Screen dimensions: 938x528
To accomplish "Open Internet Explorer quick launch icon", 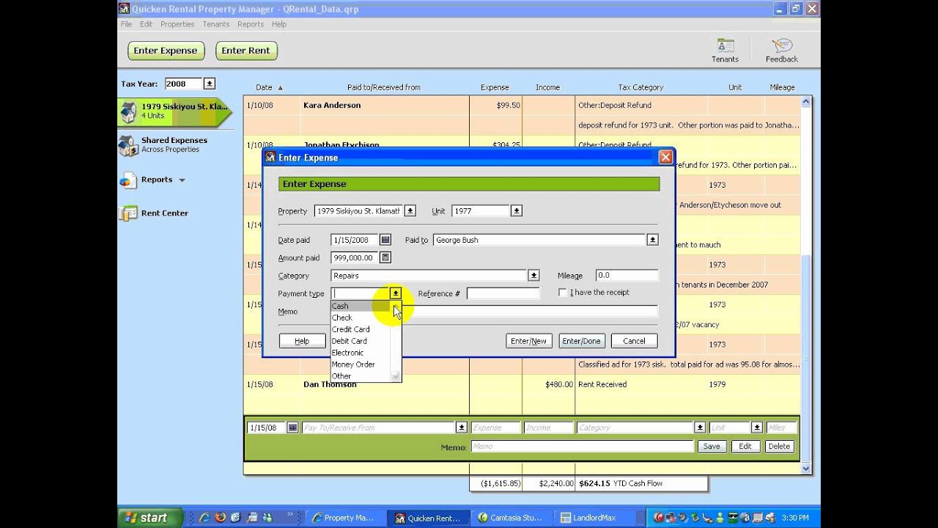I will tap(204, 518).
